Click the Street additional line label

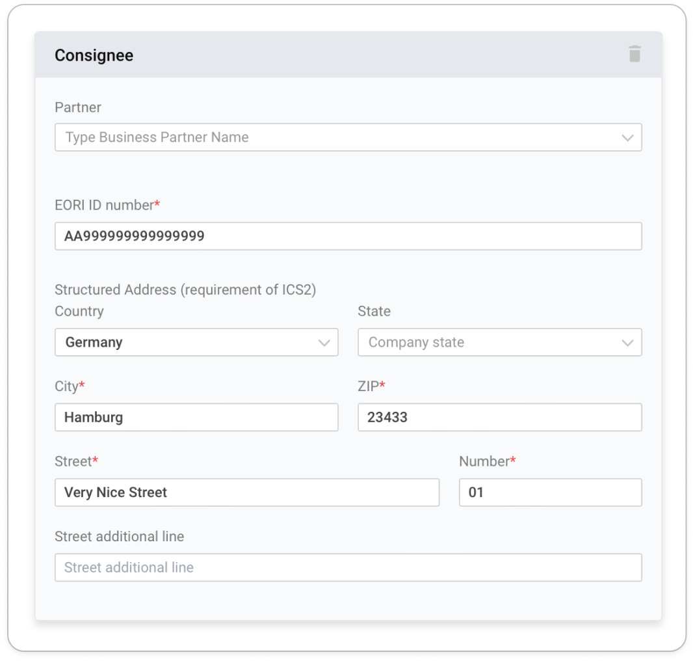point(120,536)
